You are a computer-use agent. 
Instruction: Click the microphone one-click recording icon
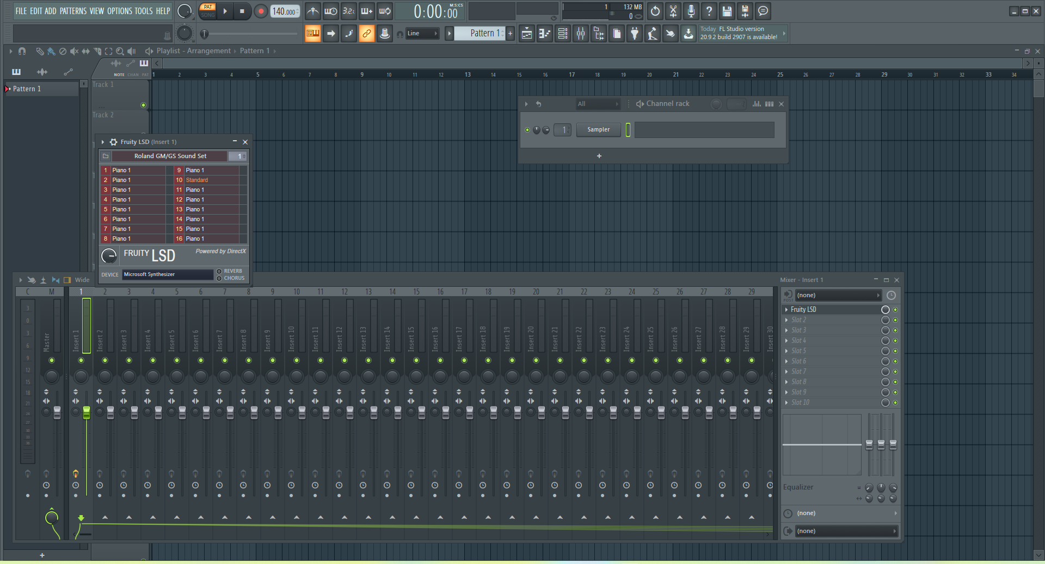pos(691,11)
